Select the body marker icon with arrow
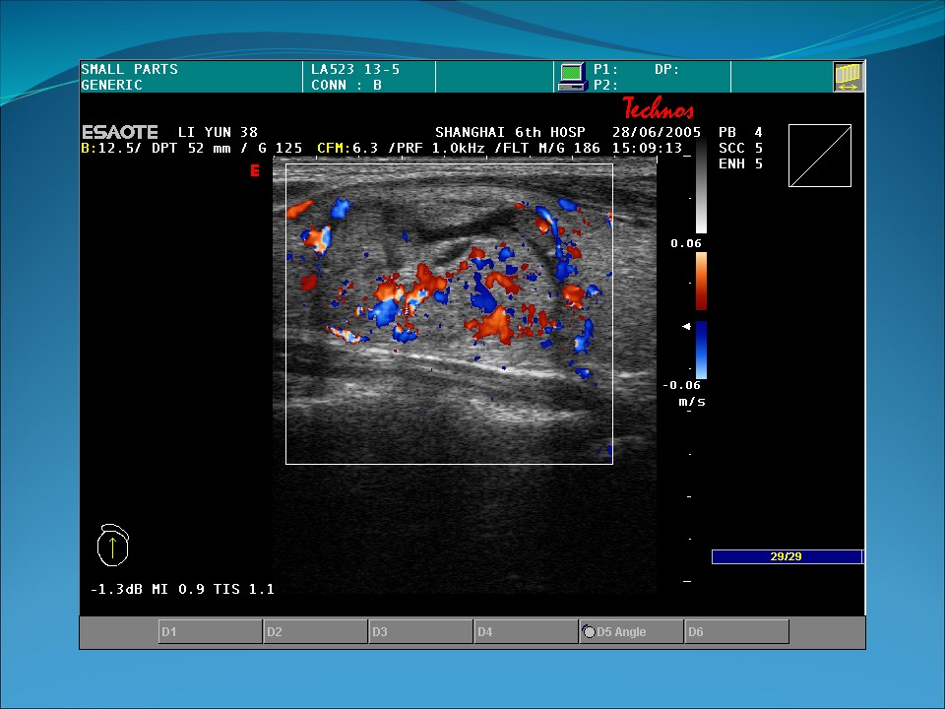Viewport: 945px width, 709px height. (112, 545)
